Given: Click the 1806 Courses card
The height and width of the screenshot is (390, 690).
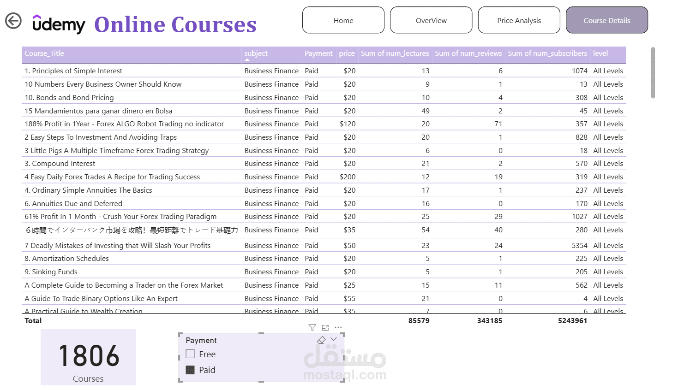Looking at the screenshot, I should pyautogui.click(x=88, y=357).
